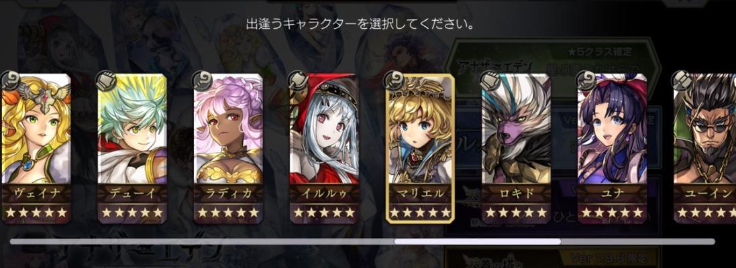Pick the pink-haired ラディカ portrait
736x268 pixels.
point(228,129)
